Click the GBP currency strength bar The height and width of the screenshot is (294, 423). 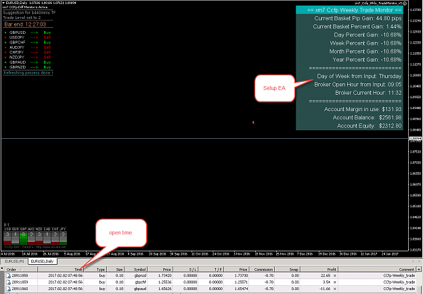[24, 237]
